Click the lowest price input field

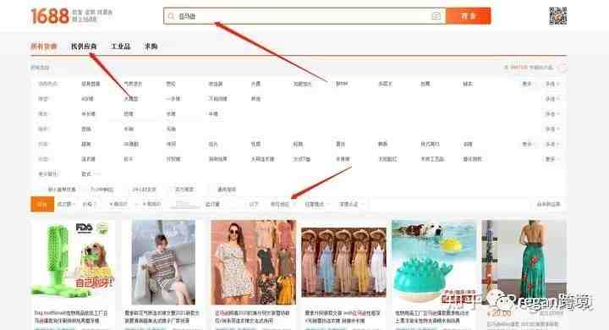pos(118,205)
